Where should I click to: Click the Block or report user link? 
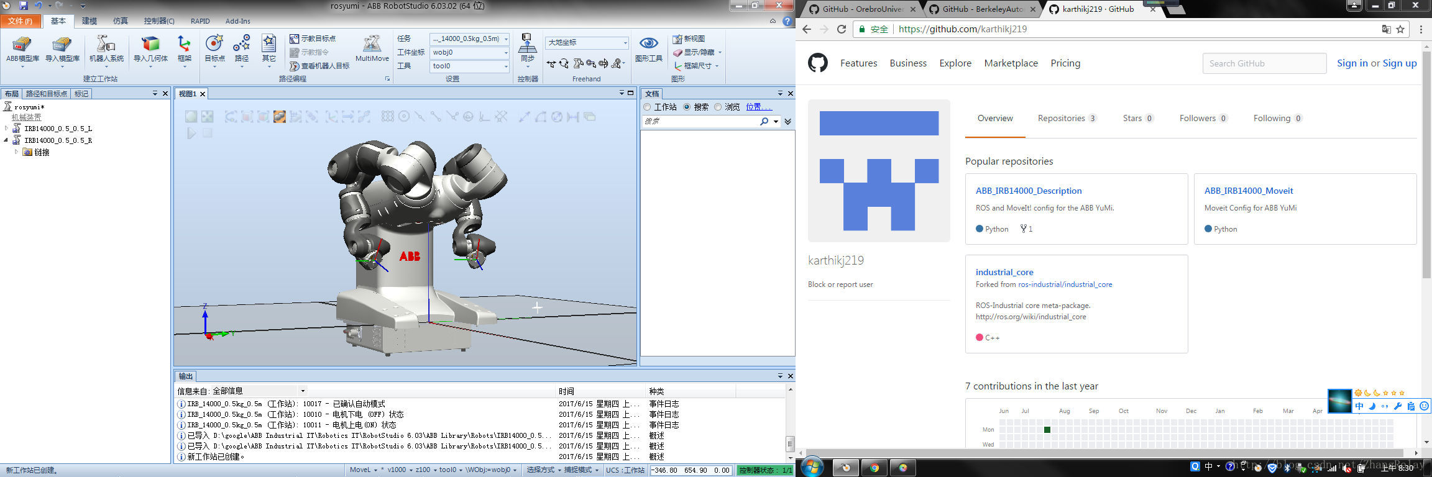[x=840, y=284]
